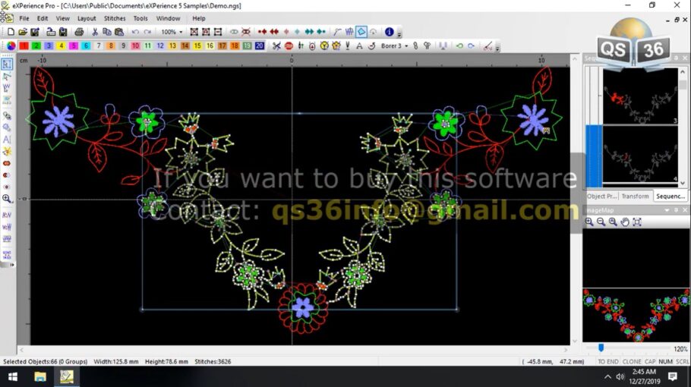Click the New document icon
691x387 pixels.
11,32
